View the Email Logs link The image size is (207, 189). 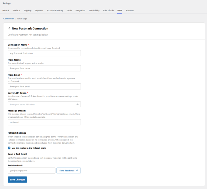pyautogui.click(x=22, y=19)
